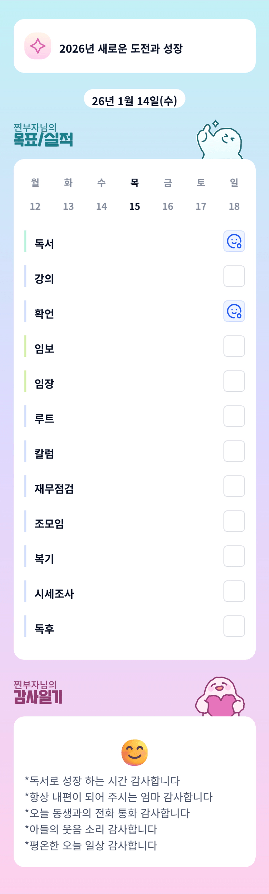
Task: Check the 강의 checkbox
Action: pyautogui.click(x=234, y=276)
